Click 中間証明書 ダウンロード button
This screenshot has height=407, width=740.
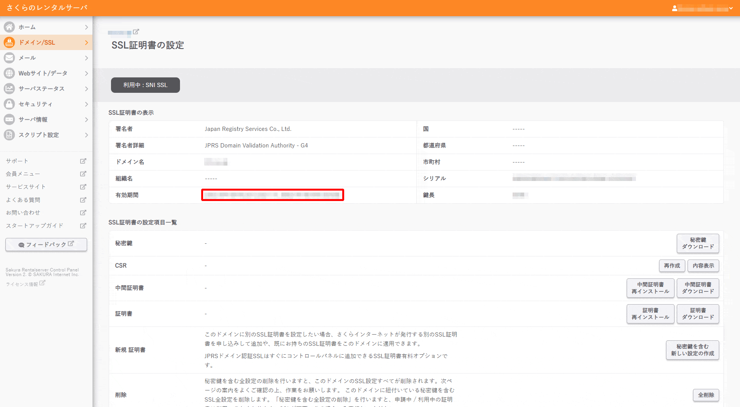tap(698, 288)
